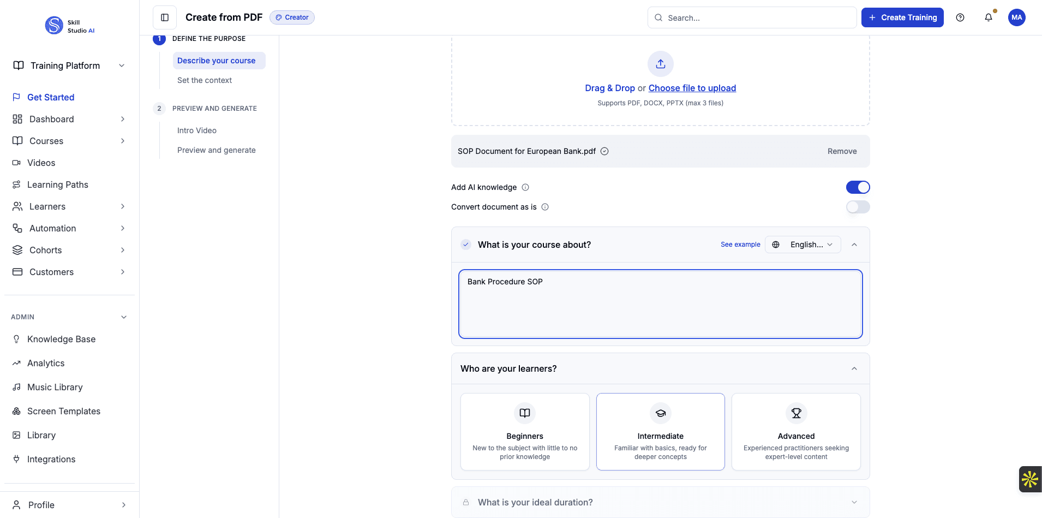Screen dimensions: 1042x518
Task: Open the Learning Paths section
Action: pyautogui.click(x=58, y=184)
